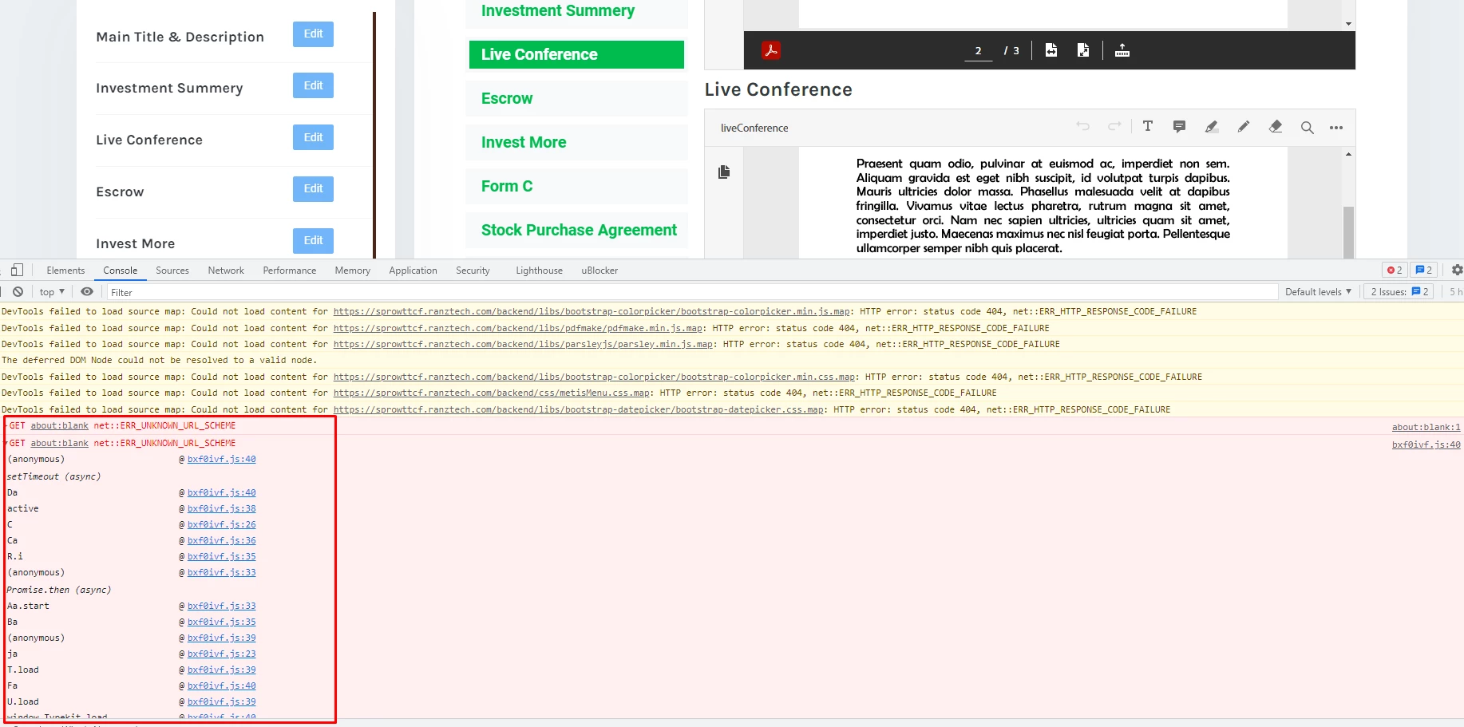Viewport: 1464px width, 727px height.
Task: Switch to the Performance tab
Action: [x=290, y=271]
